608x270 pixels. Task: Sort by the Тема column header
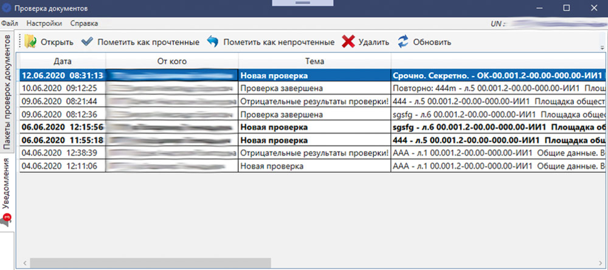[314, 61]
